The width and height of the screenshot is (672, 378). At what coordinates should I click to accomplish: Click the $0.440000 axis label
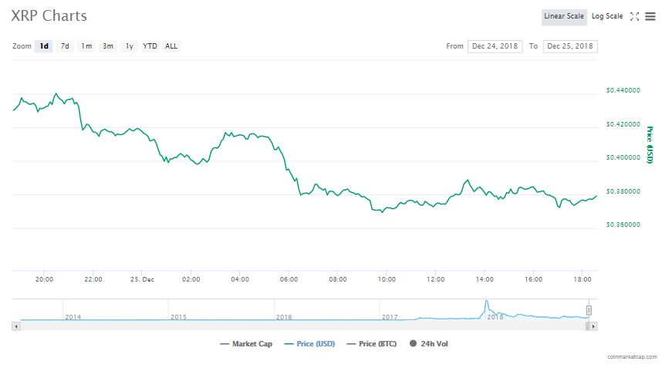(623, 90)
